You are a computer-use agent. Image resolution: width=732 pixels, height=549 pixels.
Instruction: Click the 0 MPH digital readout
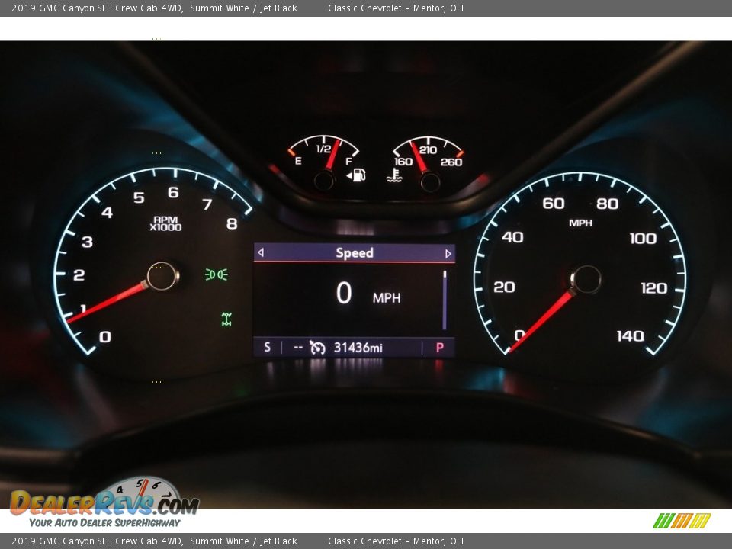368,294
